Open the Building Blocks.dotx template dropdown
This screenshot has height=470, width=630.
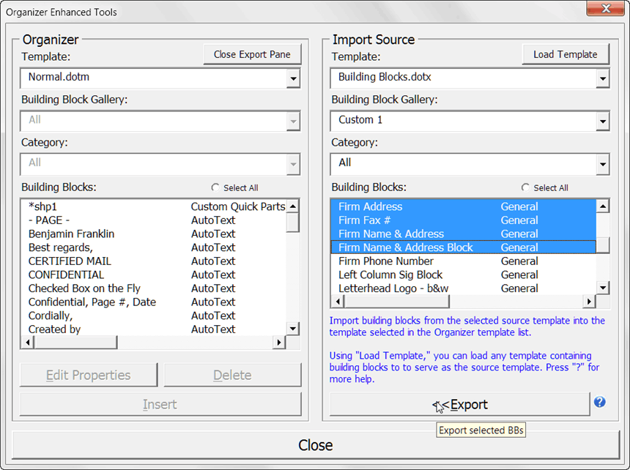(x=603, y=78)
